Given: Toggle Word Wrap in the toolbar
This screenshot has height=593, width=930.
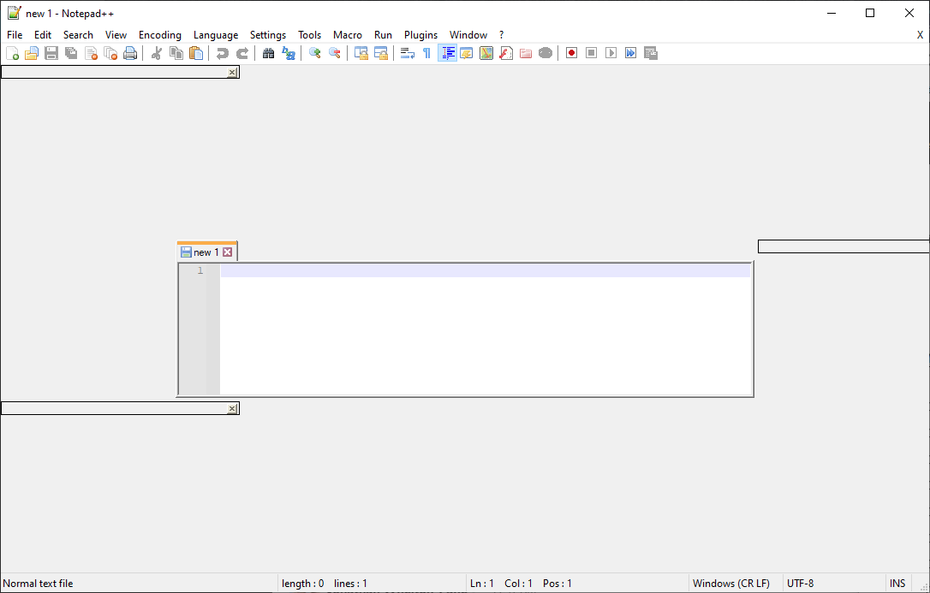Looking at the screenshot, I should pyautogui.click(x=408, y=53).
